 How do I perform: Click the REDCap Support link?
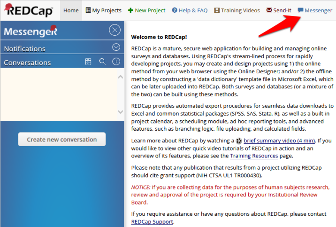click(152, 222)
